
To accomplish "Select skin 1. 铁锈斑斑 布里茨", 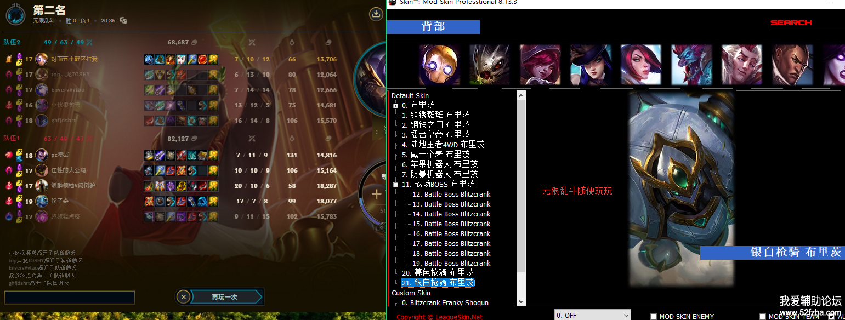I will tap(435, 115).
